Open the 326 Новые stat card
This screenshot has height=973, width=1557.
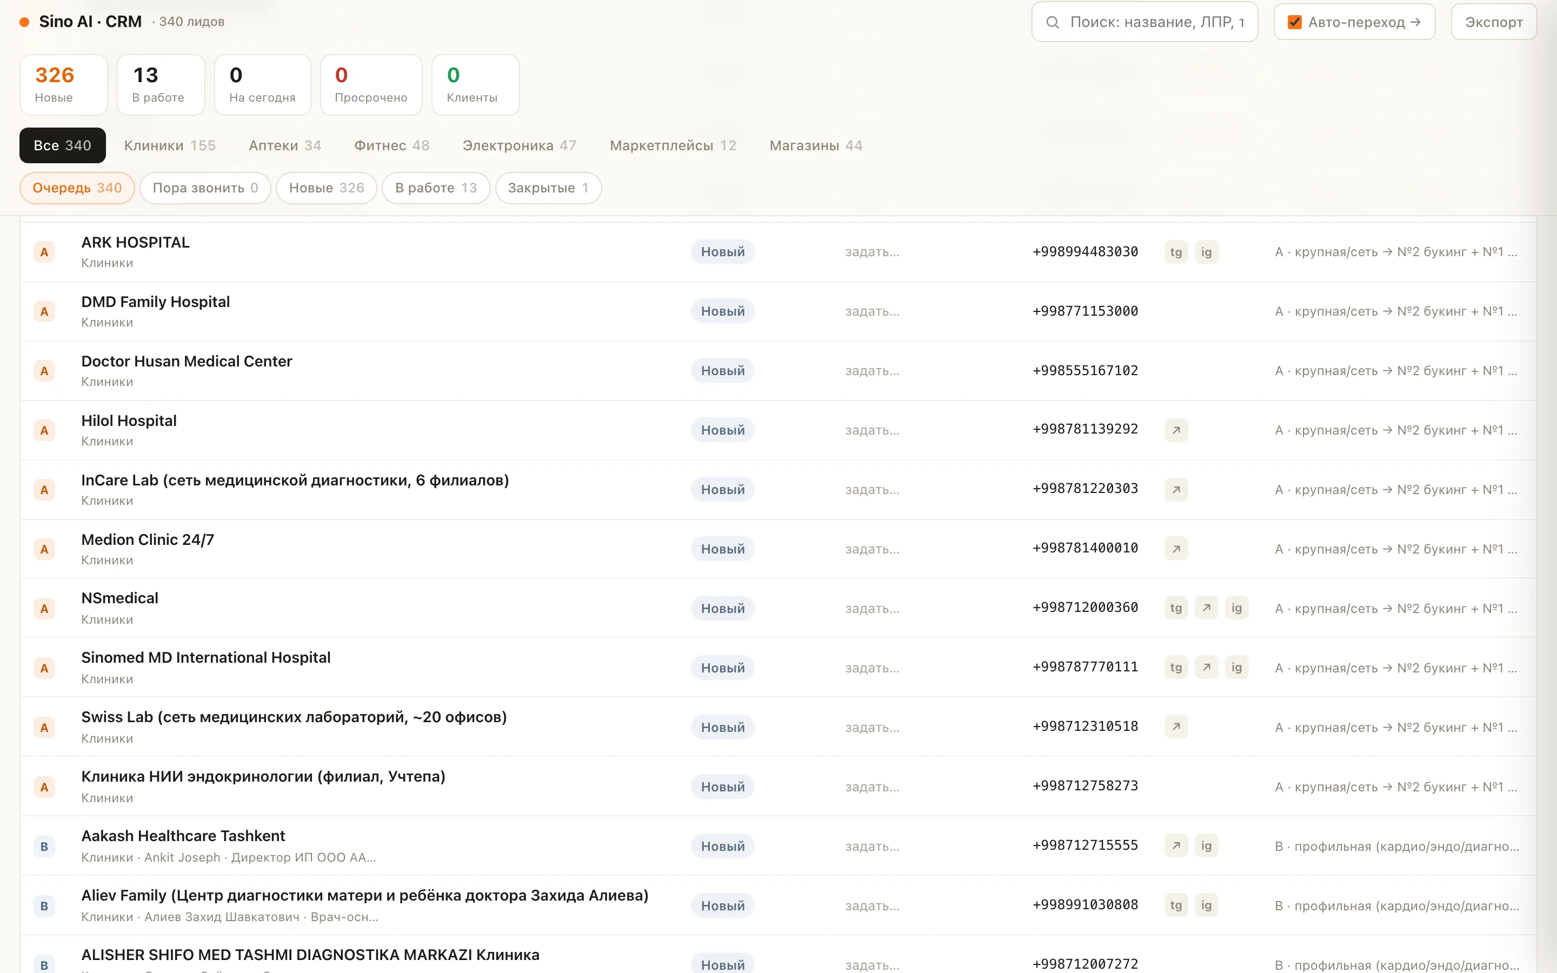64,85
